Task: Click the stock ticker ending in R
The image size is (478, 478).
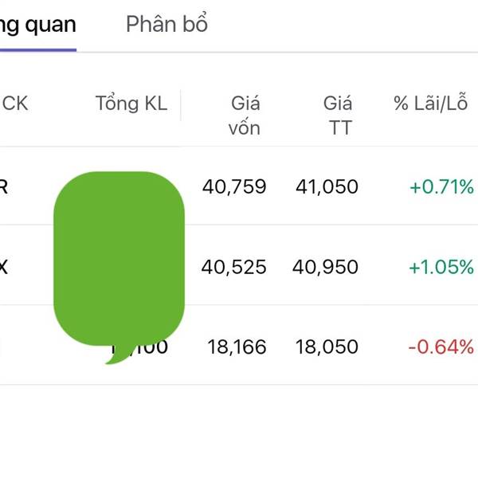Action: 4,186
